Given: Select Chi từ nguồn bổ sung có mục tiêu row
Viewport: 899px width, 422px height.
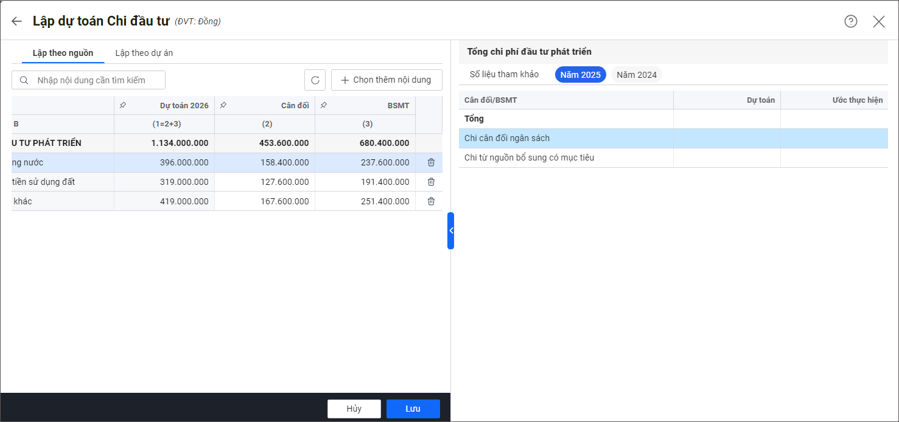Looking at the screenshot, I should 529,157.
